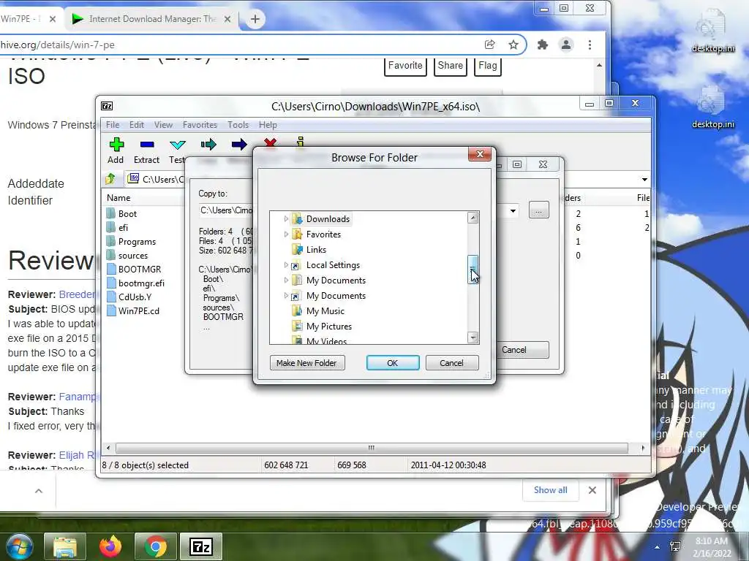Open the Help menu in 7-Zip
This screenshot has width=749, height=561.
[x=268, y=124]
